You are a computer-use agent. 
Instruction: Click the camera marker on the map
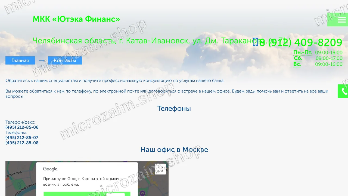(x=142, y=193)
